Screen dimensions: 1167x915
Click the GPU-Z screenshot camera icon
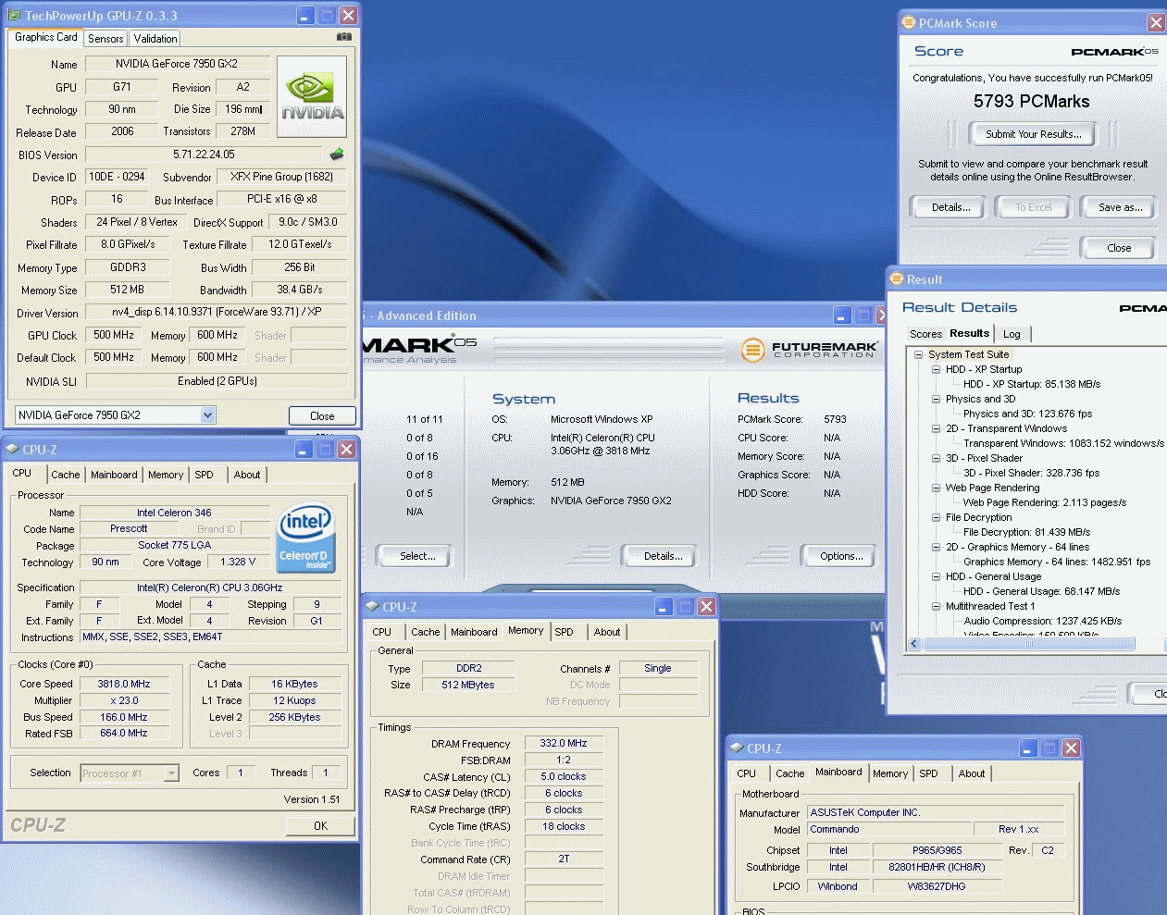coord(343,37)
